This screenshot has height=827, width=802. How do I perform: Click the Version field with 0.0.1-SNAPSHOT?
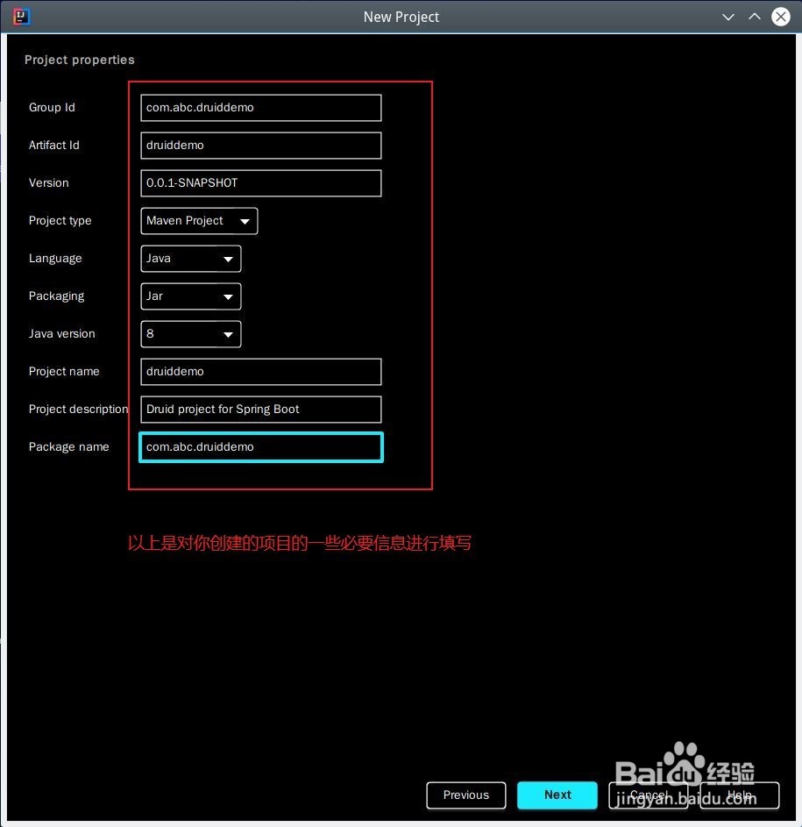coord(261,183)
